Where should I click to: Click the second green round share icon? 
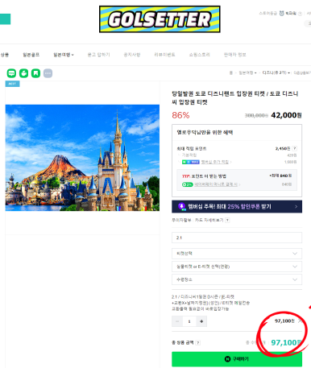(x=23, y=73)
